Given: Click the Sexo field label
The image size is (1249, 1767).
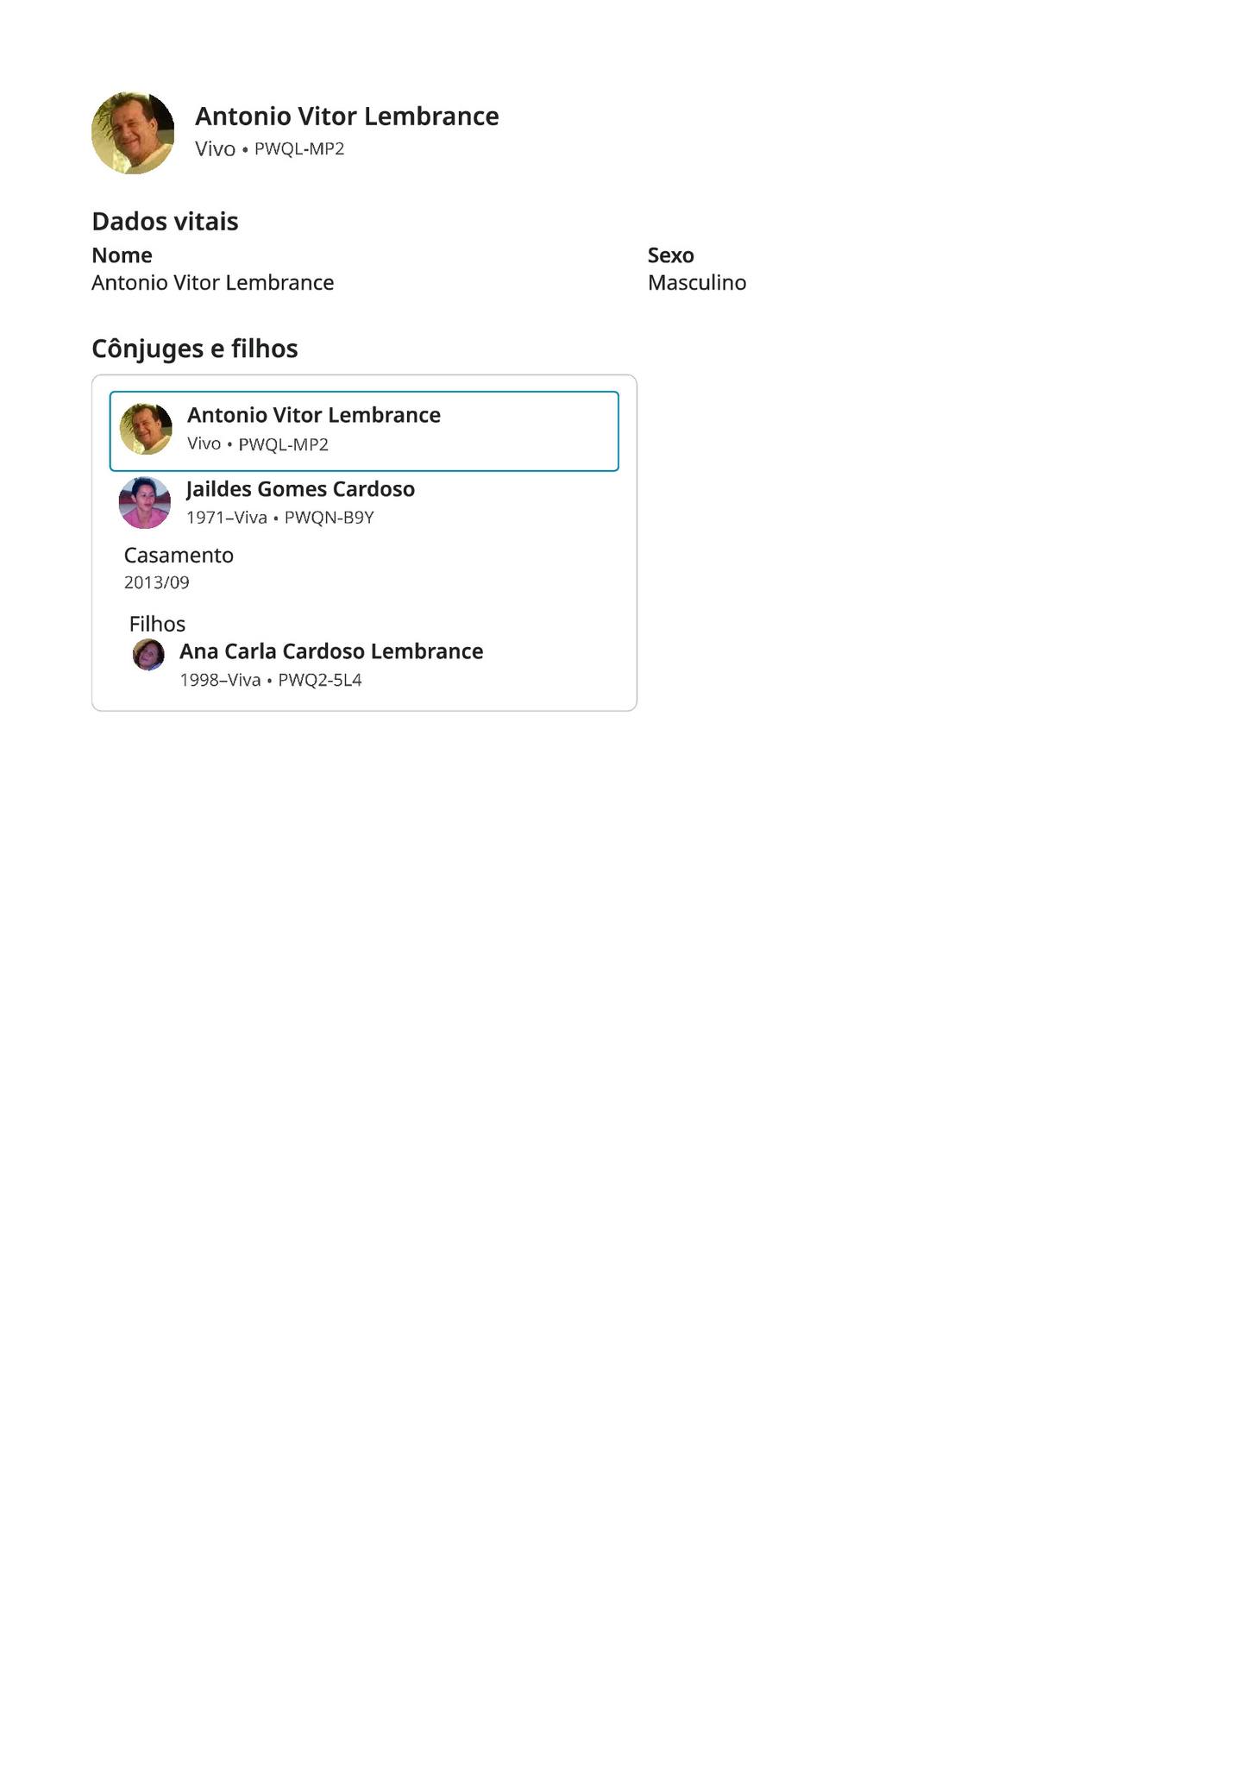Looking at the screenshot, I should 671,255.
